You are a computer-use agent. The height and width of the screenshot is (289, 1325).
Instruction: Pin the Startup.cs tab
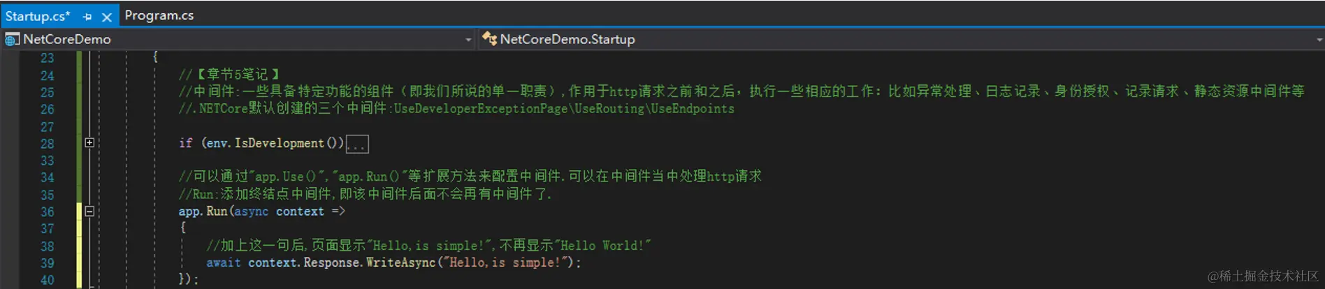(x=87, y=17)
